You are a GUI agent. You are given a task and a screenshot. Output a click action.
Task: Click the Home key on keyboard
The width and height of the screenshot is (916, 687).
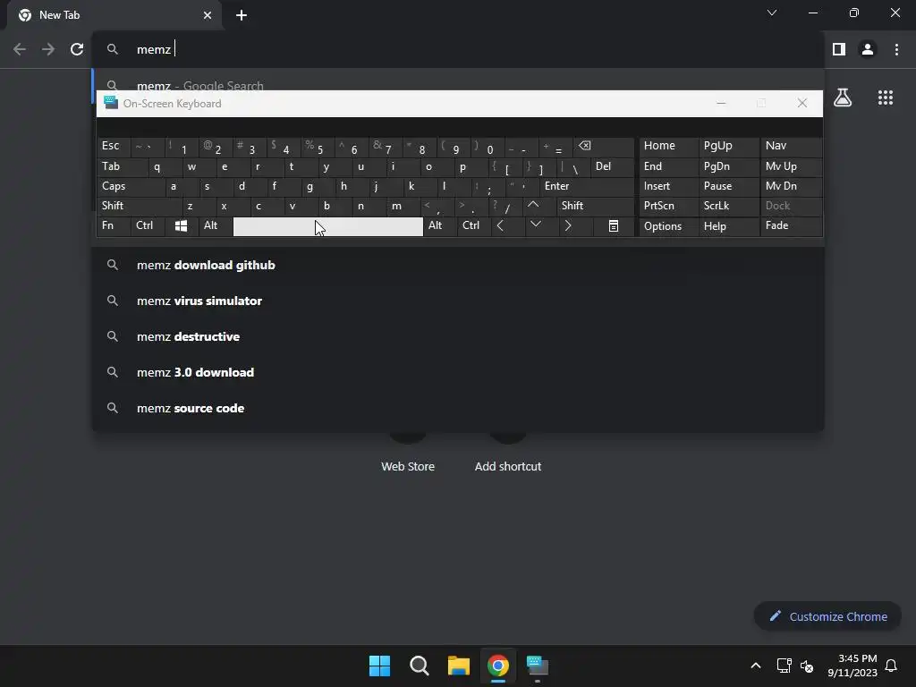(669, 146)
